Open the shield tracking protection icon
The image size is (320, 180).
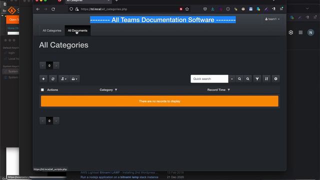pyautogui.click(x=71, y=9)
